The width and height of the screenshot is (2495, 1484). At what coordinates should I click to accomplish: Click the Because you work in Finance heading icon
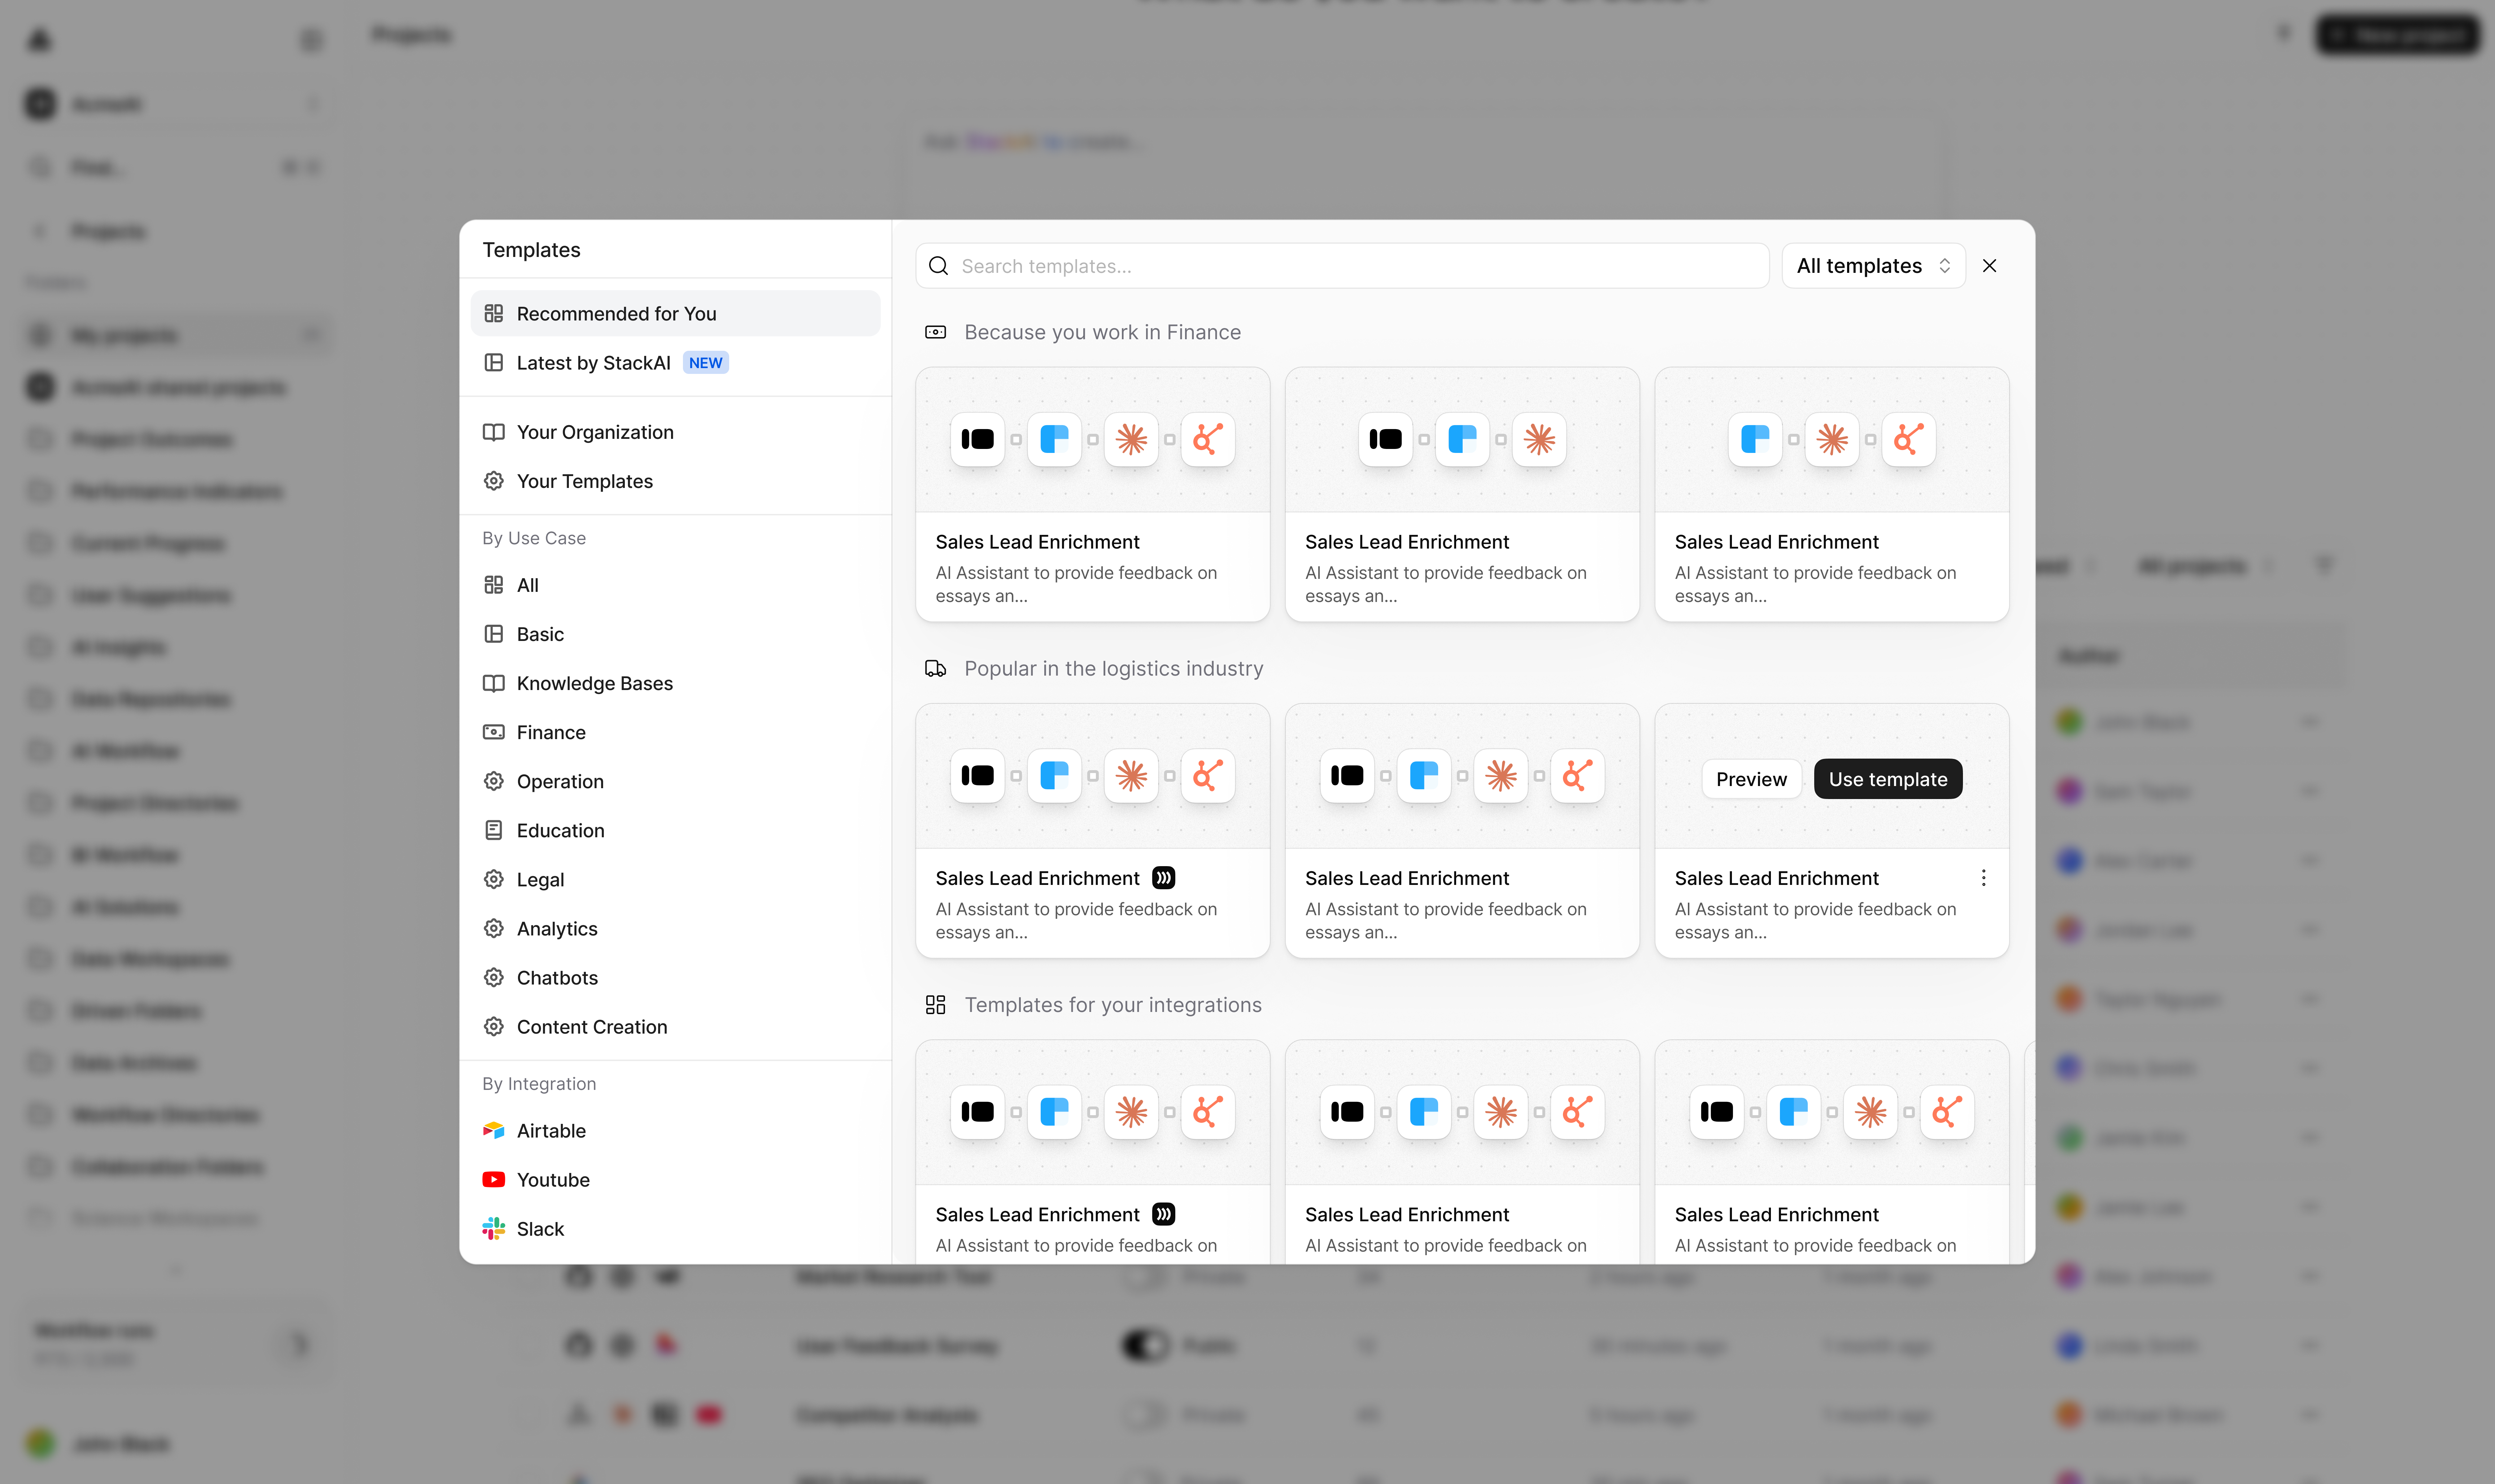pyautogui.click(x=935, y=332)
